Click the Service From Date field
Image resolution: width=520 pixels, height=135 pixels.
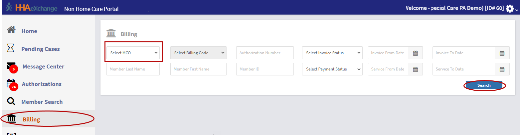click(388, 69)
